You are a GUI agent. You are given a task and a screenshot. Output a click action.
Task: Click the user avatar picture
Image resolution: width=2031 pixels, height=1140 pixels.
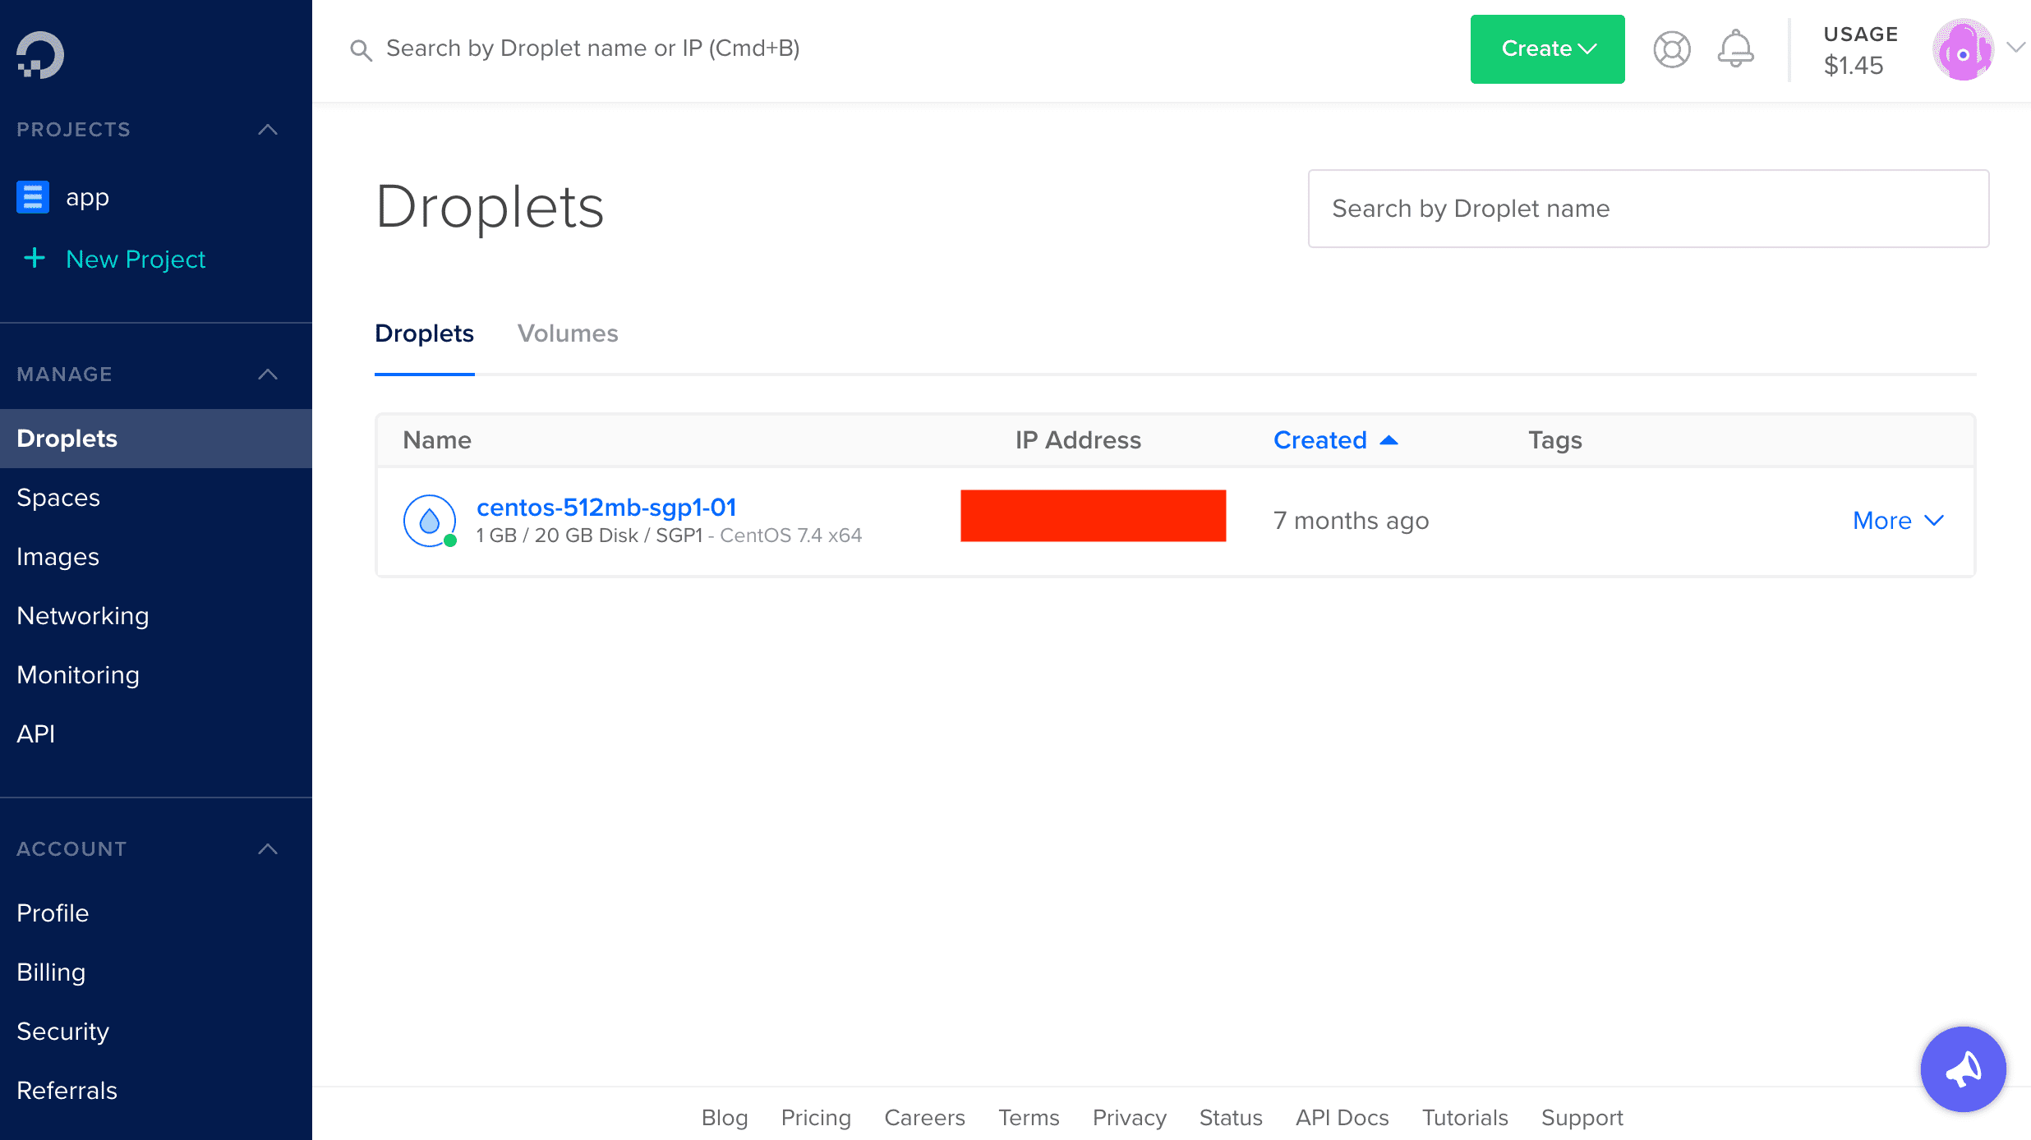point(1963,49)
